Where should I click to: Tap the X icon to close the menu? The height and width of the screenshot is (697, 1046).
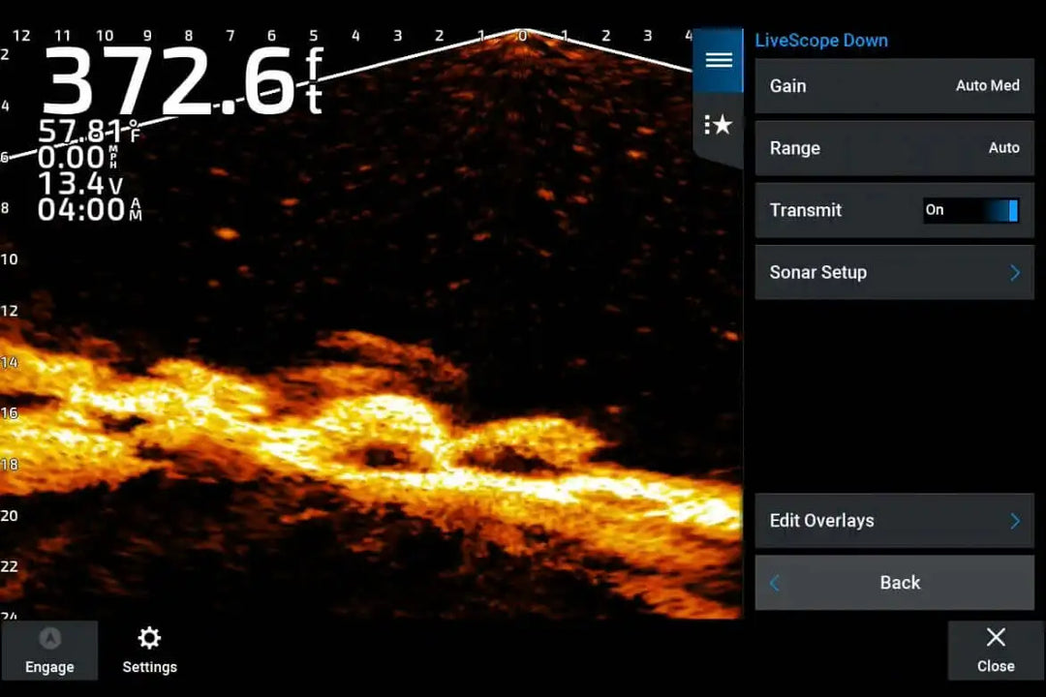click(x=996, y=637)
